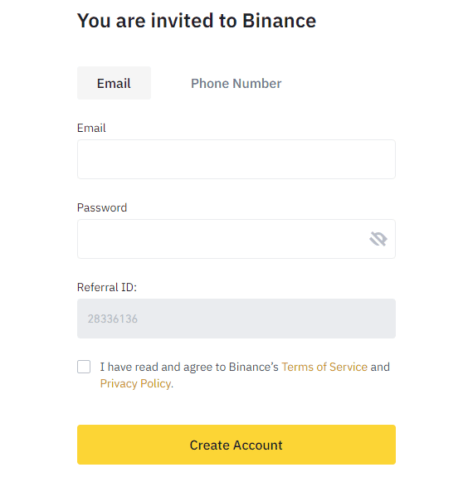Viewport: 468px width, 482px height.
Task: Click the disabled Referral ID field
Action: point(236,319)
